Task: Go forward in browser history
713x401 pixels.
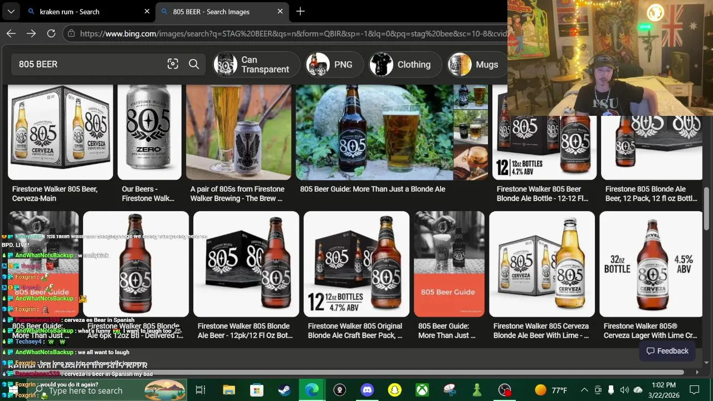Action: [x=31, y=33]
